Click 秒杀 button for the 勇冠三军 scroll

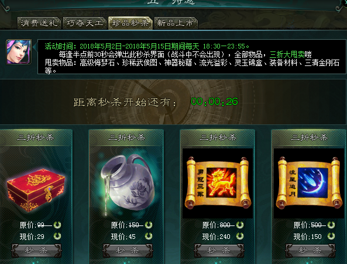219,251
